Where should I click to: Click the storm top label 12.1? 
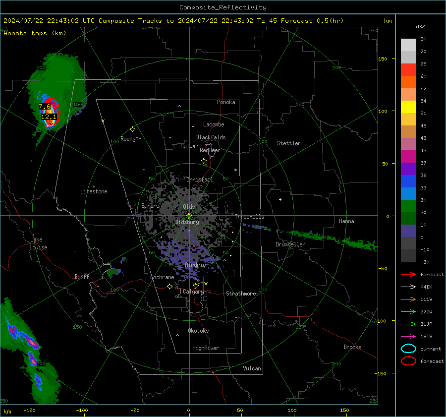(49, 117)
